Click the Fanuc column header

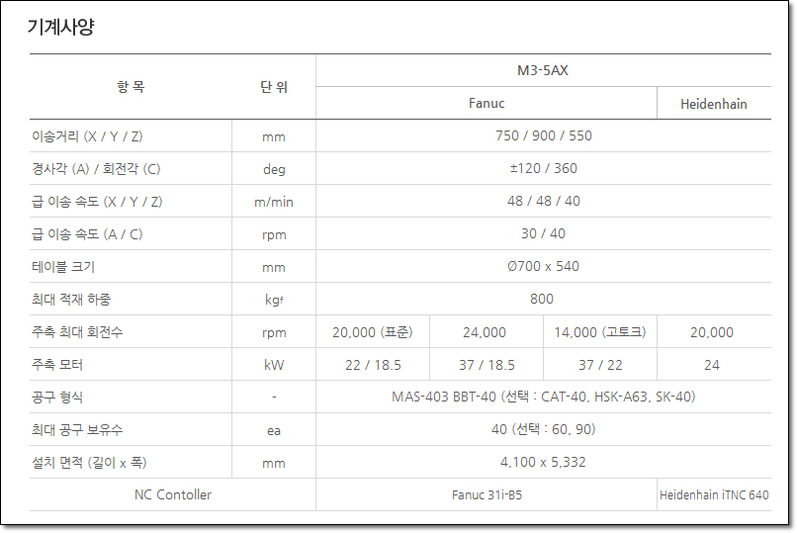[x=487, y=104]
